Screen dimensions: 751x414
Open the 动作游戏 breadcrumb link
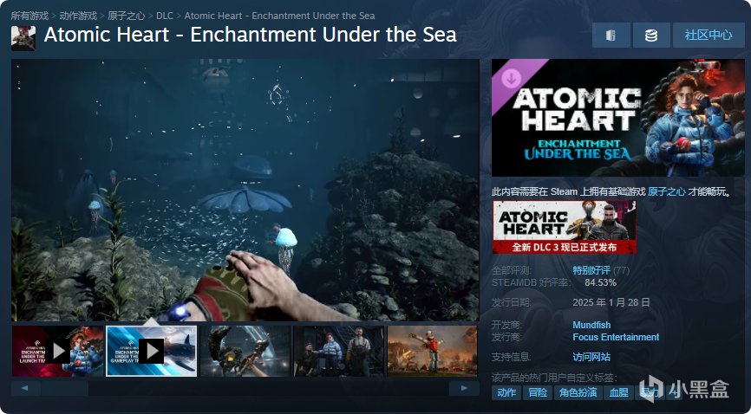point(78,16)
